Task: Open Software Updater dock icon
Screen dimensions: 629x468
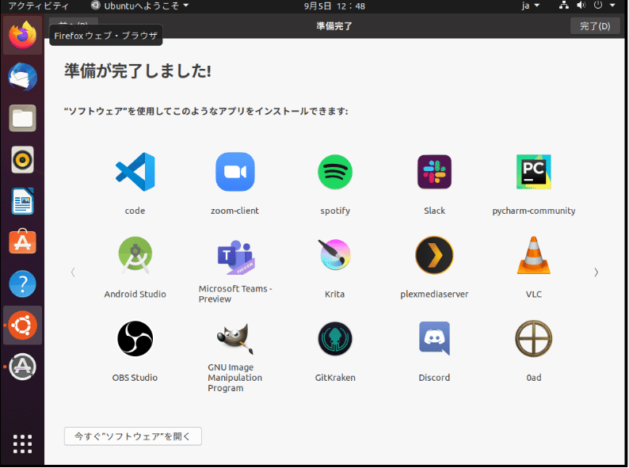Action: click(22, 367)
